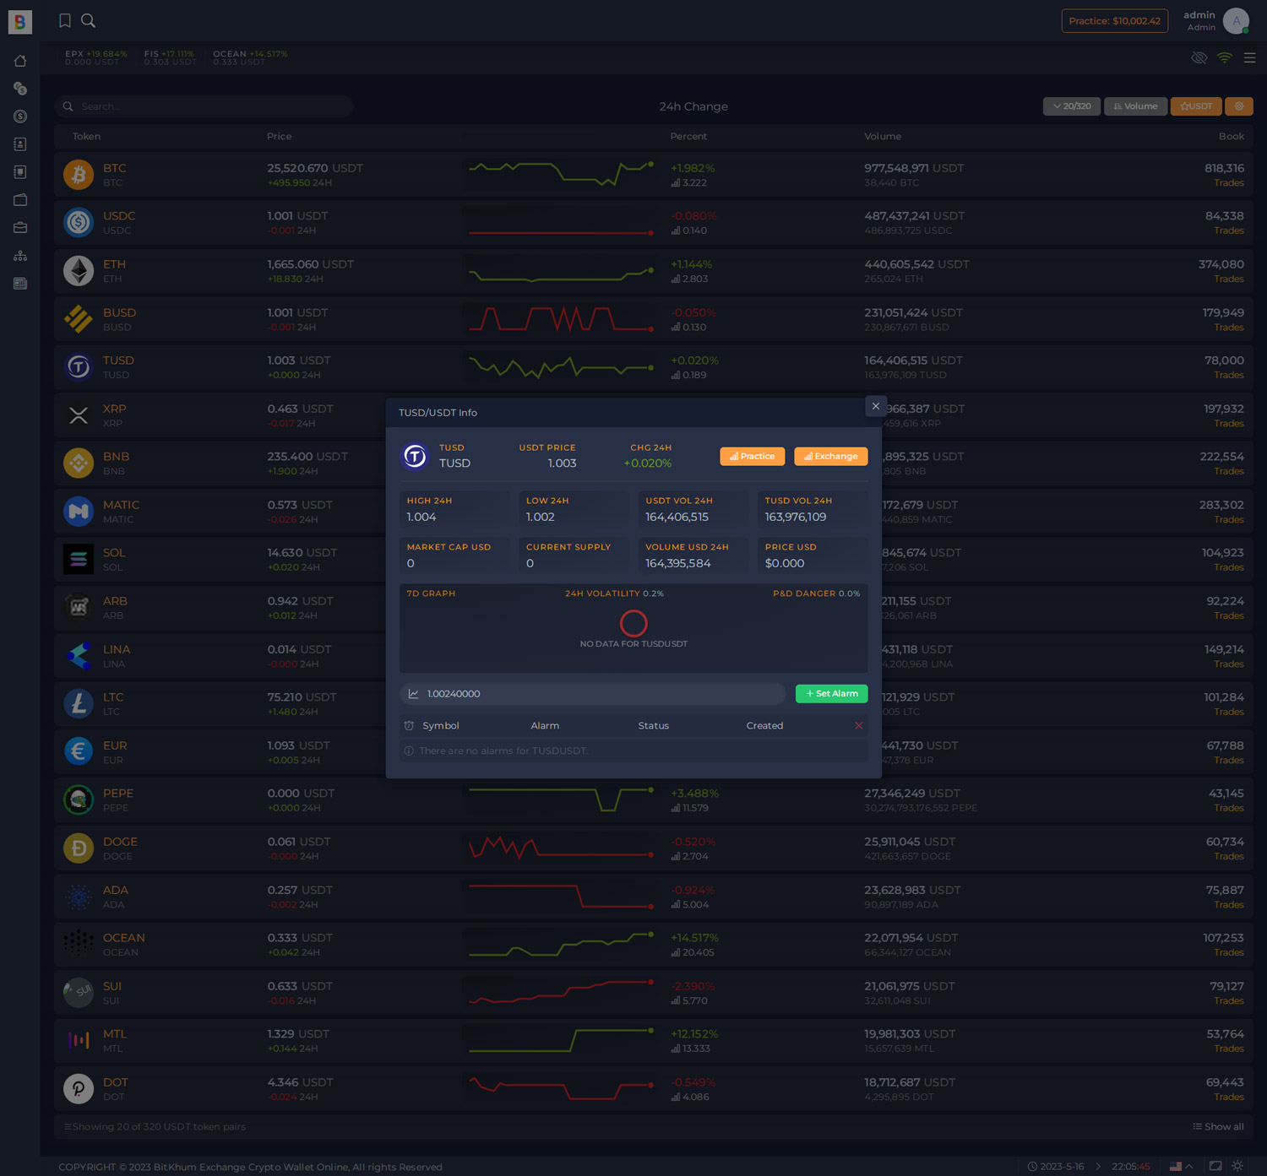1267x1176 pixels.
Task: Click the green wifi connection icon
Action: point(1225,58)
